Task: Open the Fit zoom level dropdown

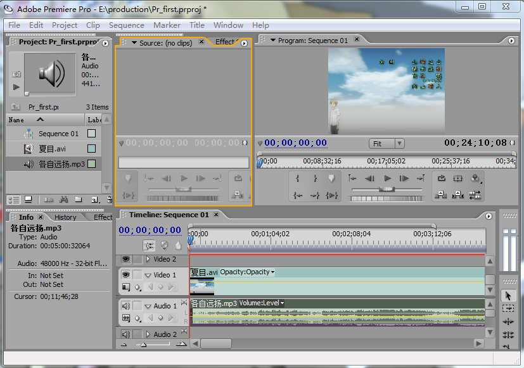Action: (387, 144)
